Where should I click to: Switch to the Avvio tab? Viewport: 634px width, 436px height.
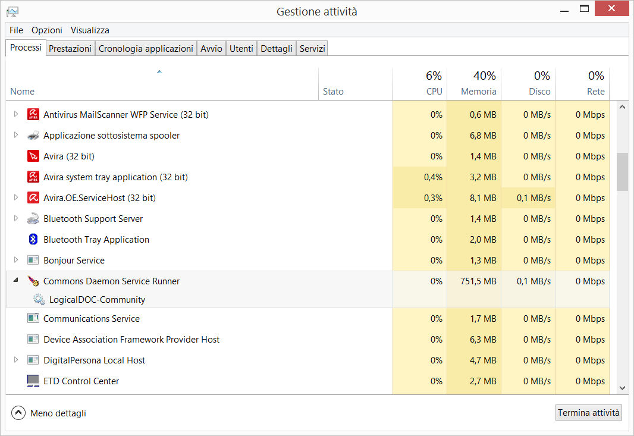(211, 49)
